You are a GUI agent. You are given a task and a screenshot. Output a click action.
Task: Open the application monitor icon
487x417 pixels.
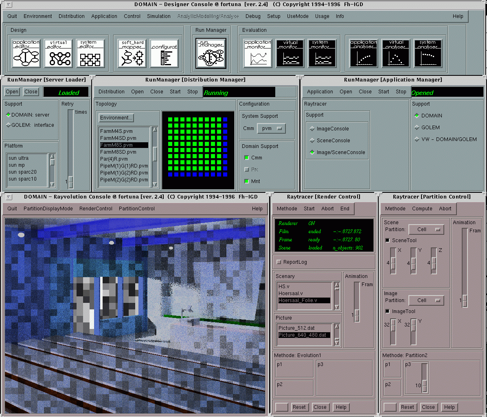pyautogui.click(x=258, y=53)
